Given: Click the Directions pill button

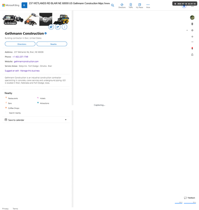Looking at the screenshot, I should coord(20,44).
